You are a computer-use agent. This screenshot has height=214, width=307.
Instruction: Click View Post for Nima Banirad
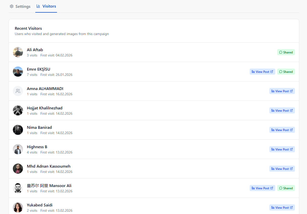tap(282, 130)
